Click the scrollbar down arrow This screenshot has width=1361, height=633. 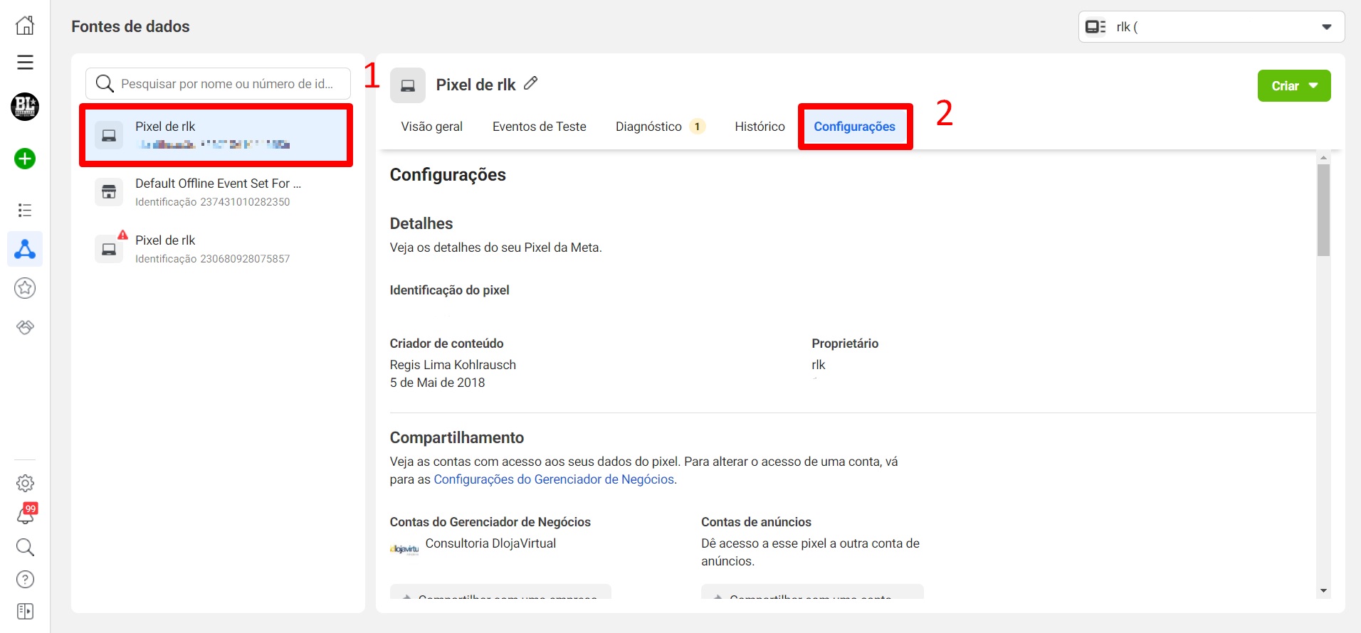(x=1323, y=591)
